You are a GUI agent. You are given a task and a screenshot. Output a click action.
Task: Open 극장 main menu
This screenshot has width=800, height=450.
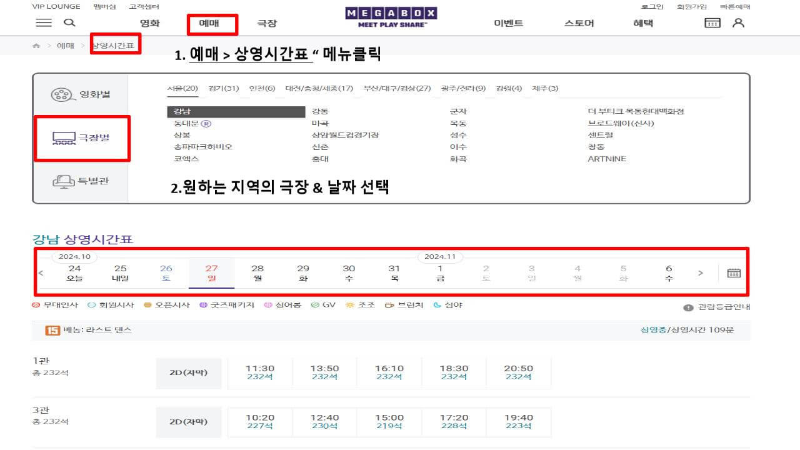click(x=267, y=23)
